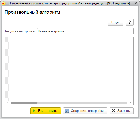Click the horizontal scrollbar thumb
140x119 pixels.
tap(24, 103)
